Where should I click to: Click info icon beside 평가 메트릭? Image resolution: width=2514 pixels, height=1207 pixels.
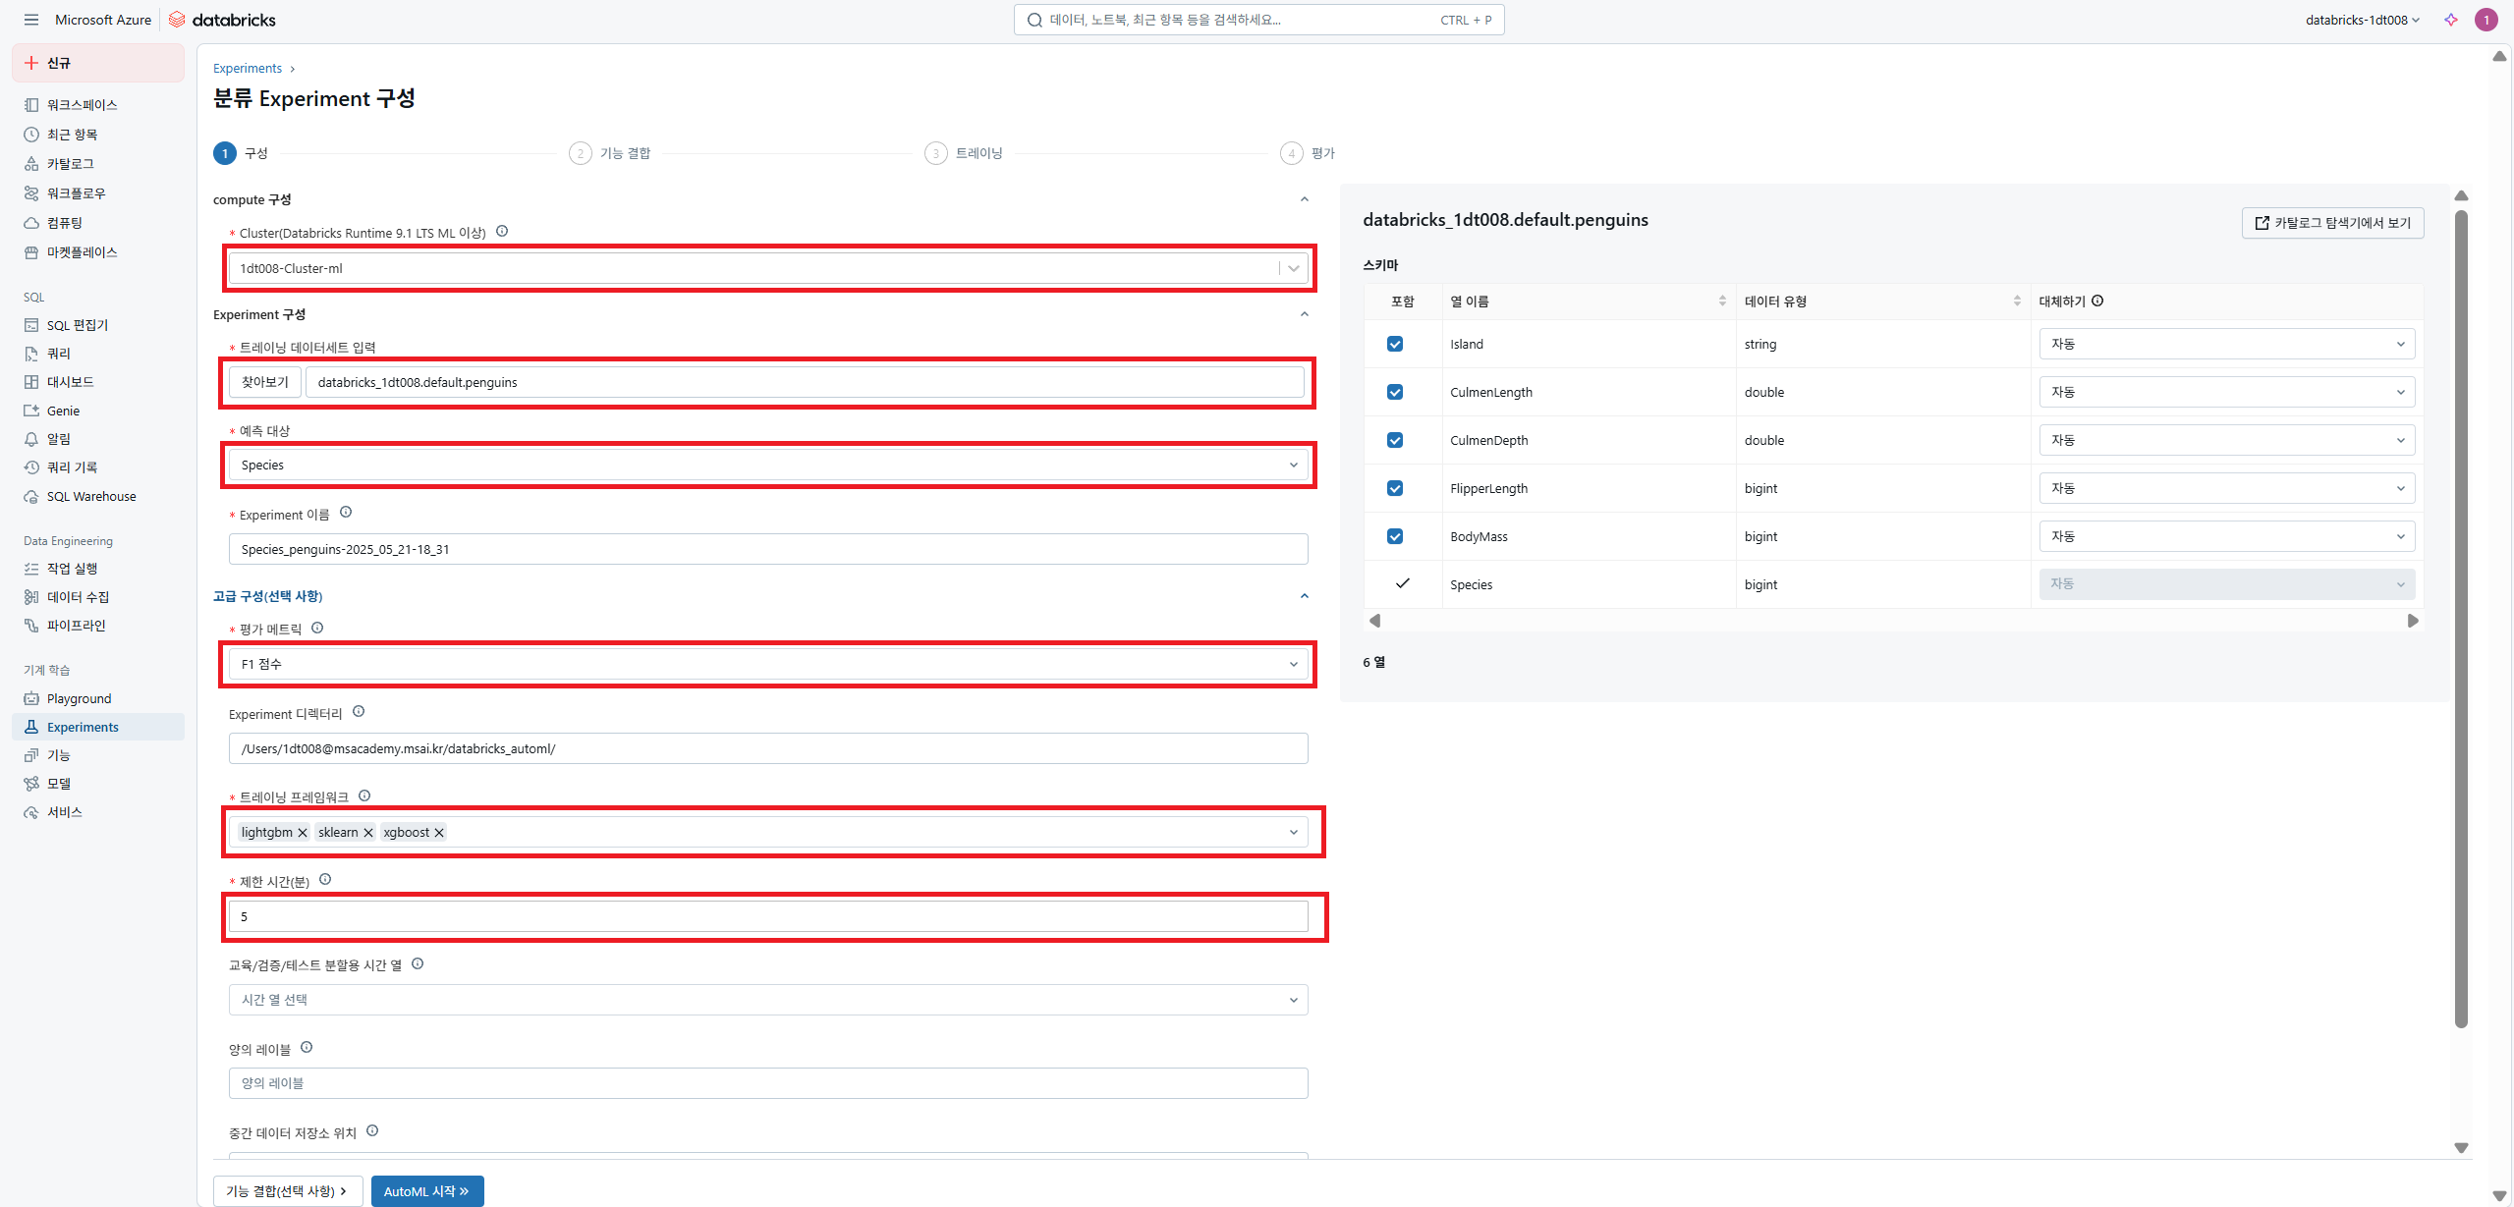click(x=317, y=628)
